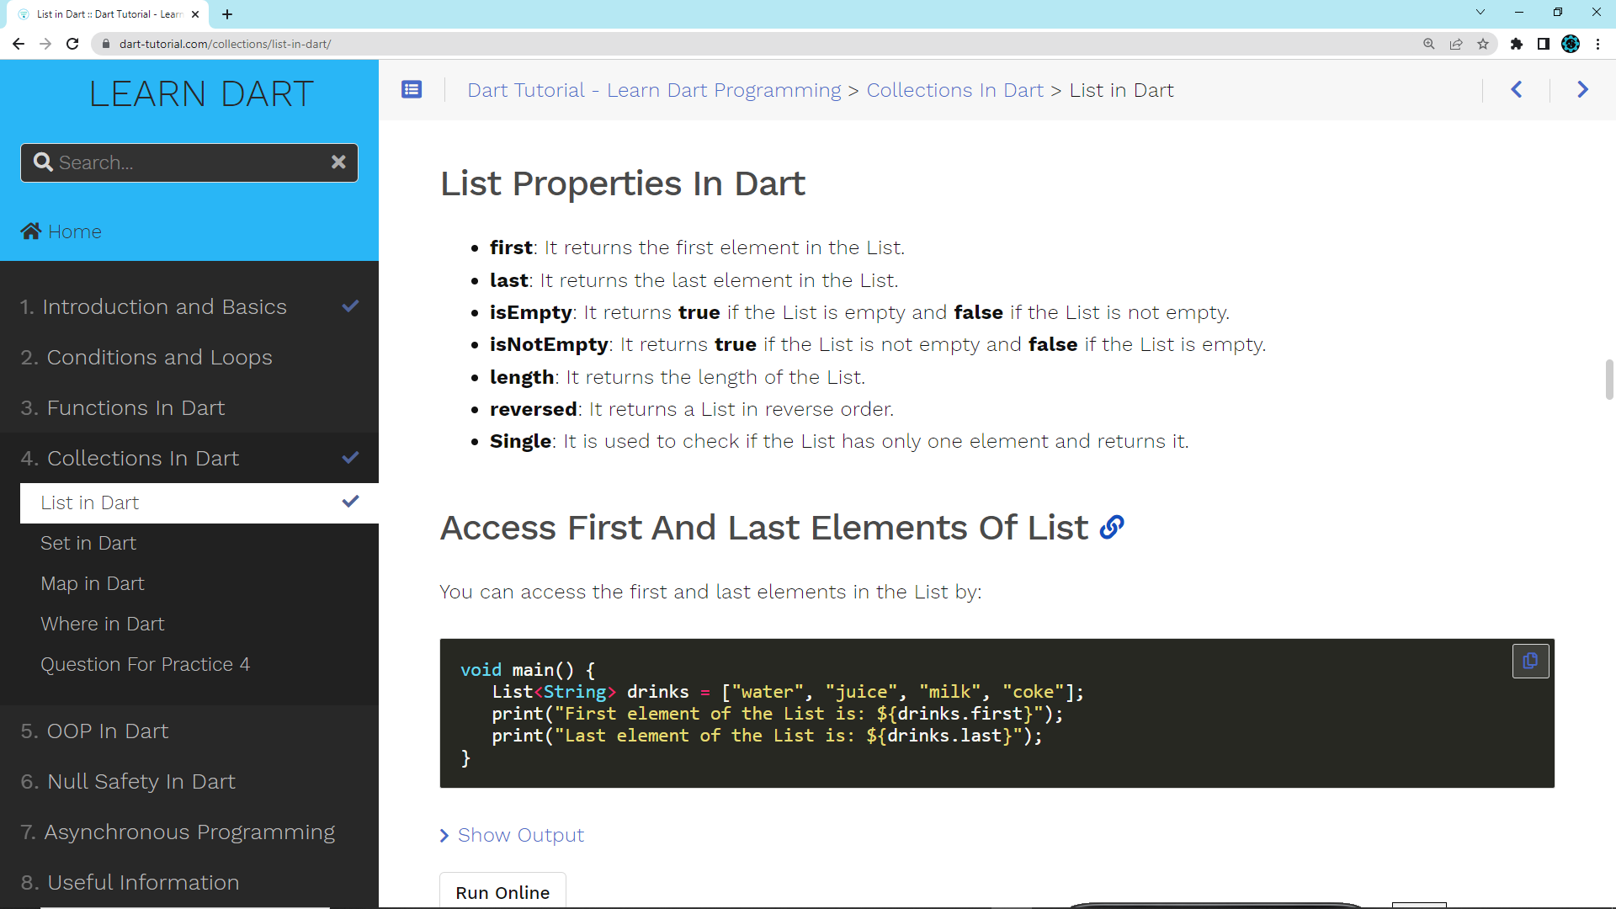Share this page icon
Image resolution: width=1616 pixels, height=909 pixels.
(x=1456, y=44)
